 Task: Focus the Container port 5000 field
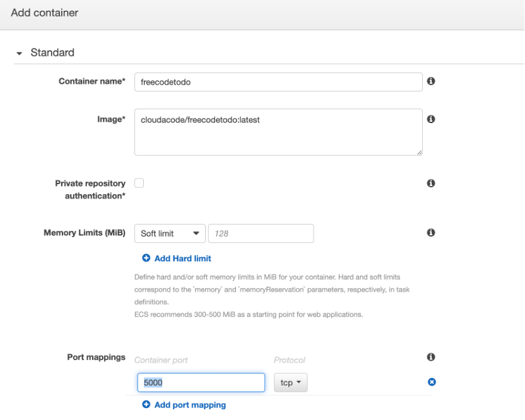pos(201,383)
